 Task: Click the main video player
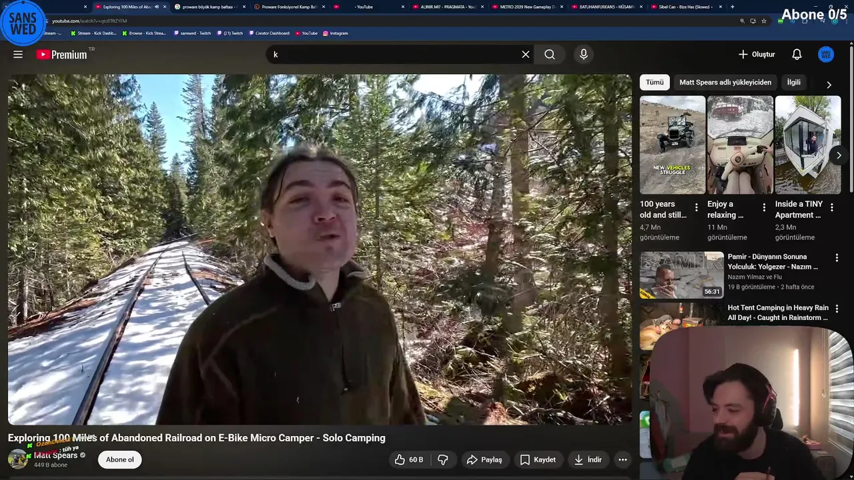320,249
